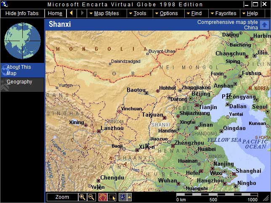Click the Beijing city marker
The height and width of the screenshot is (203, 271).
pyautogui.click(x=191, y=99)
